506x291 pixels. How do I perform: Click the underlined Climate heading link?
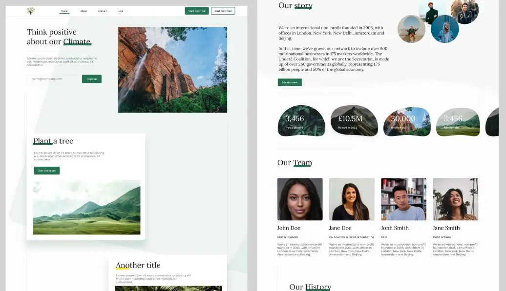[x=77, y=41]
